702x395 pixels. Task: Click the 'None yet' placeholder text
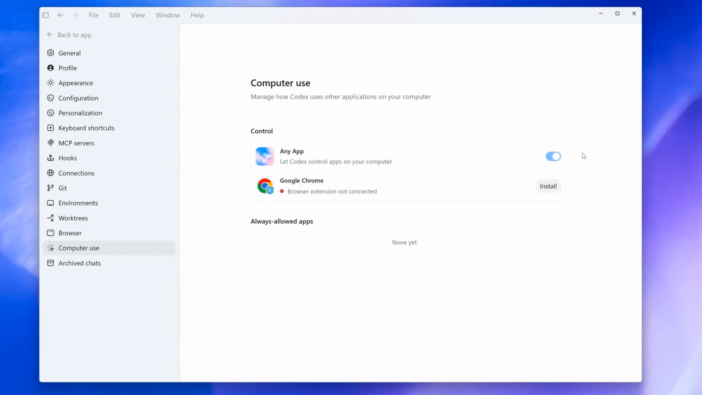click(x=404, y=242)
